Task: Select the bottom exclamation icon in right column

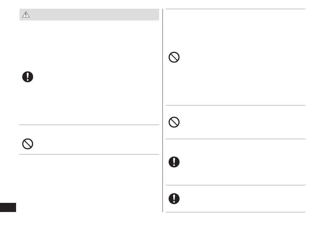Action: (x=174, y=198)
